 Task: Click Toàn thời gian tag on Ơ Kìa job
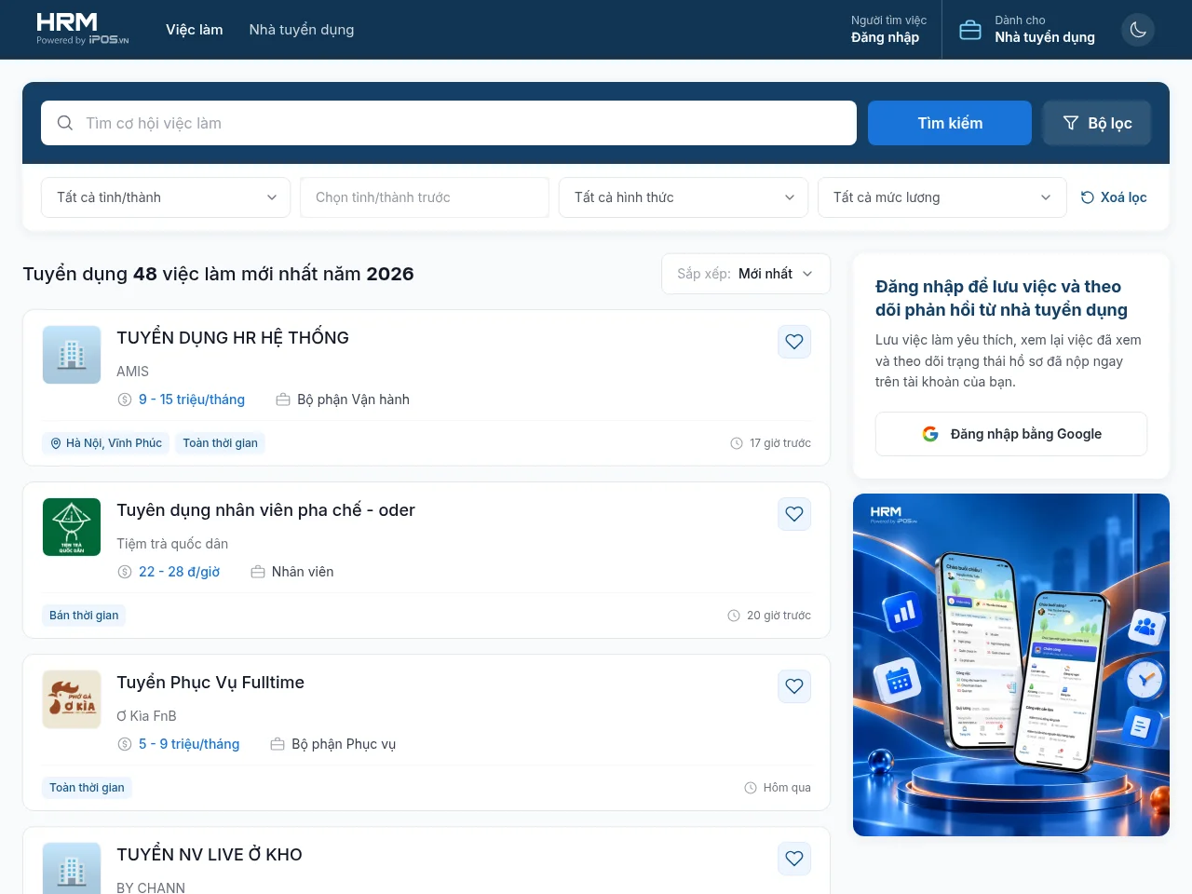[x=87, y=788]
